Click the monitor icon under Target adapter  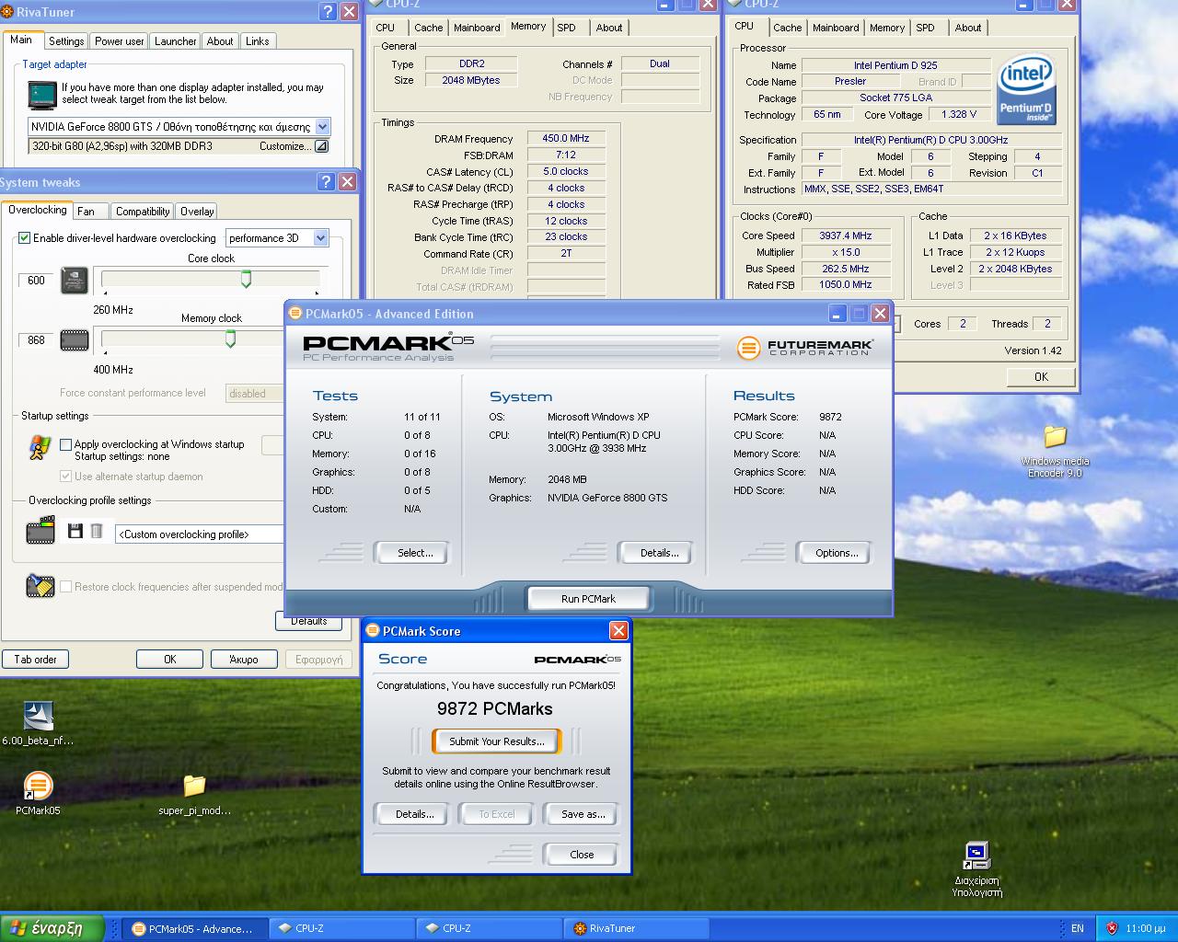[42, 95]
